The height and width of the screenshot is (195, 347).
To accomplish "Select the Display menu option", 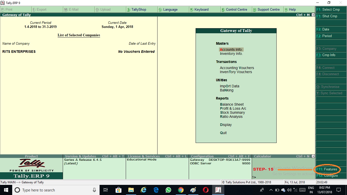I will pyautogui.click(x=226, y=125).
